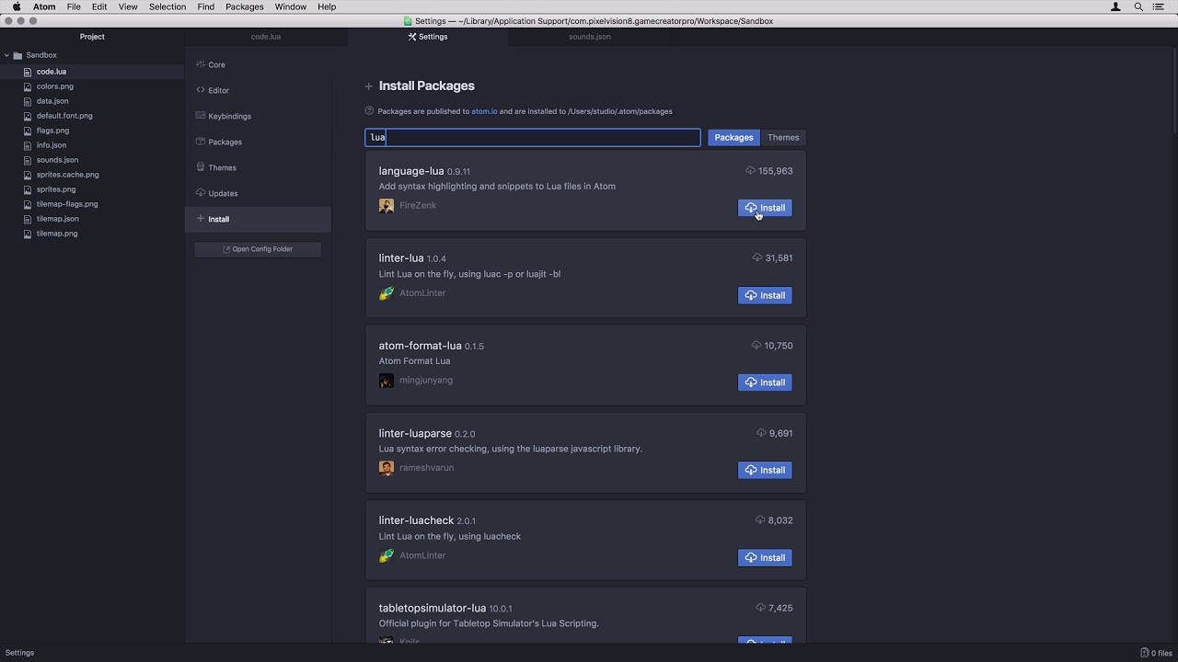Open the linter-lua package title
The image size is (1178, 662).
(401, 258)
